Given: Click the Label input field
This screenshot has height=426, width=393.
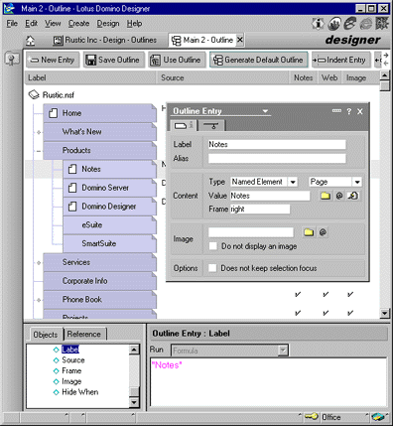Looking at the screenshot, I should point(277,144).
